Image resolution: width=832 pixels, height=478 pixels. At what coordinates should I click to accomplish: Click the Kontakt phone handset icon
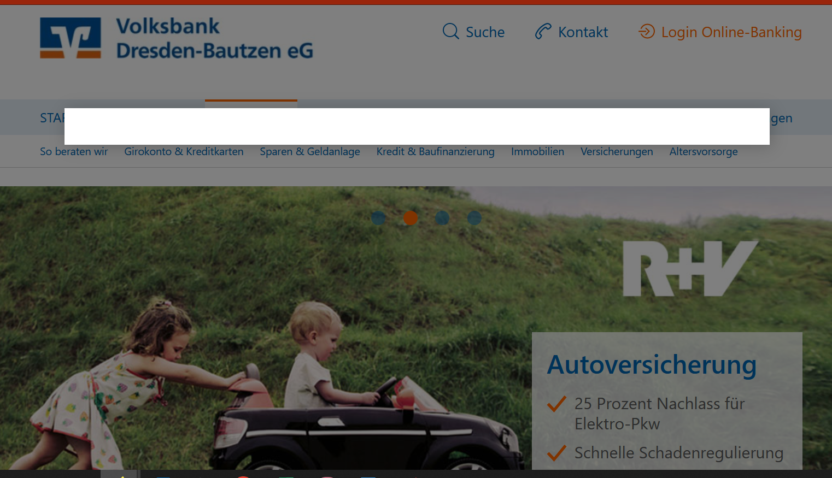coord(543,31)
